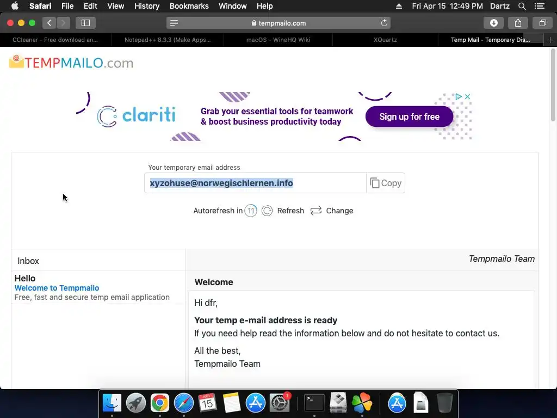Click the page vertical scrollbar
This screenshot has height=418, width=557.
pyautogui.click(x=553, y=85)
